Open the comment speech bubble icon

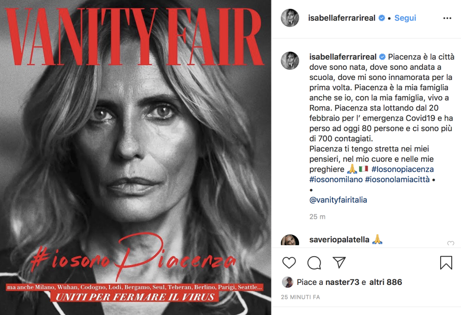point(314,263)
